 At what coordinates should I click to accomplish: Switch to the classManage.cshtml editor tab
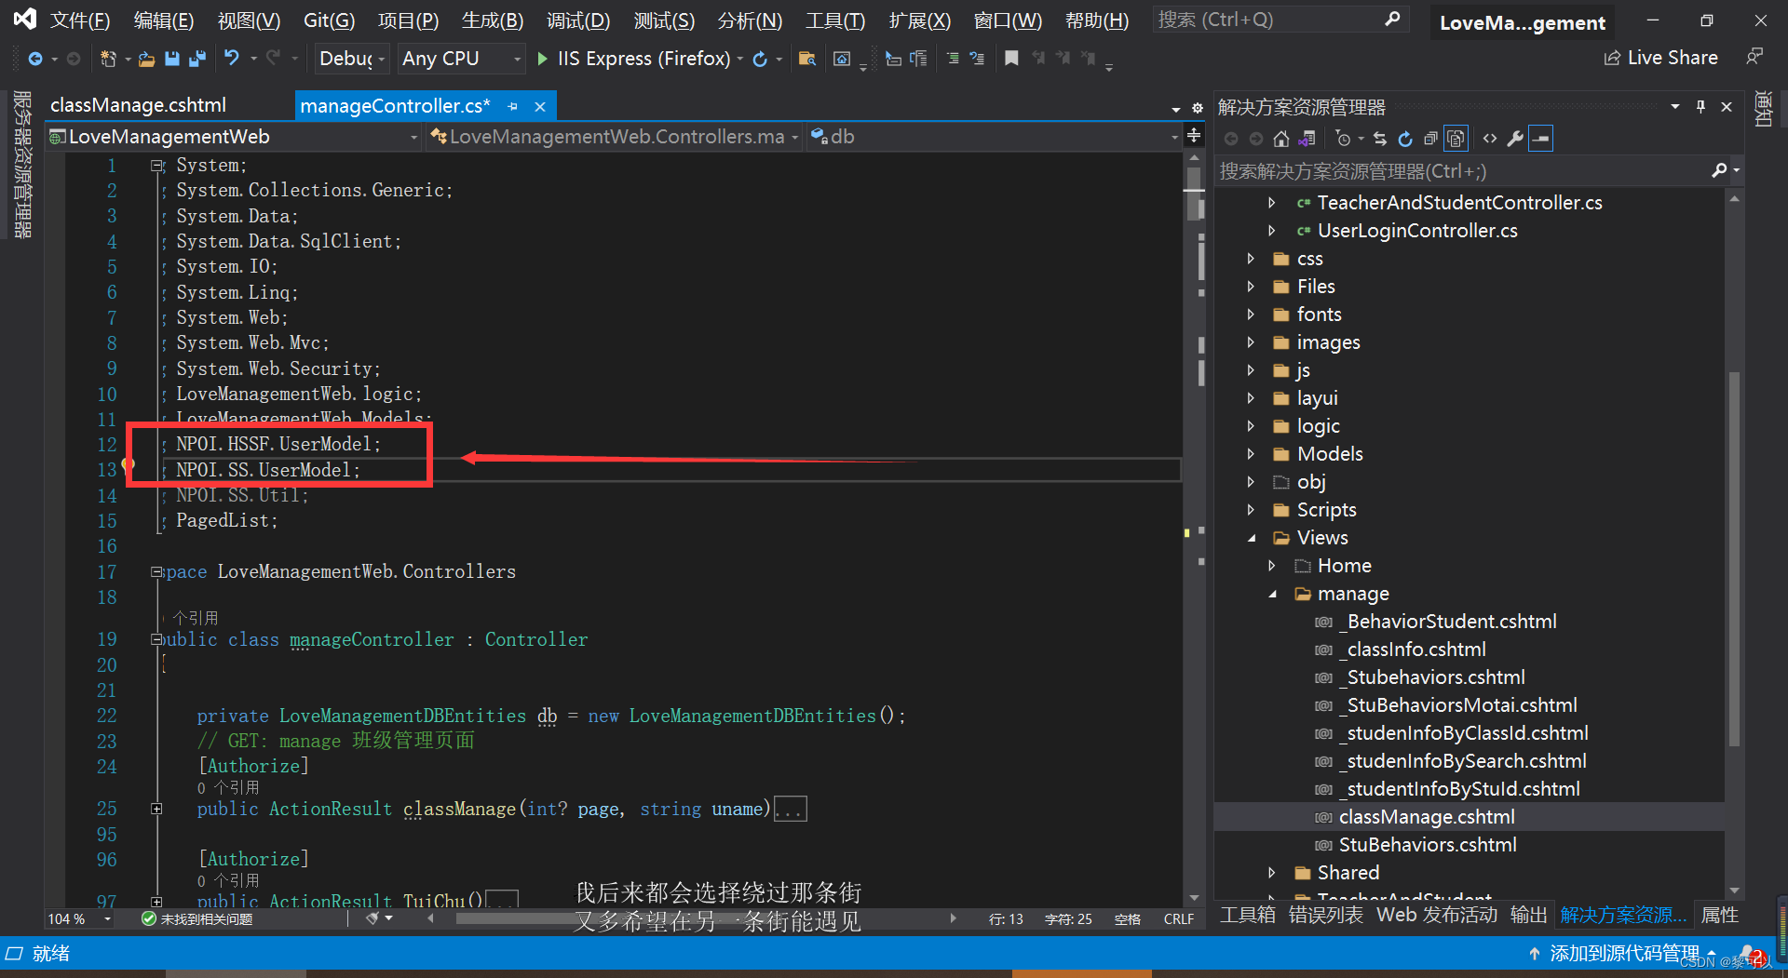[138, 105]
